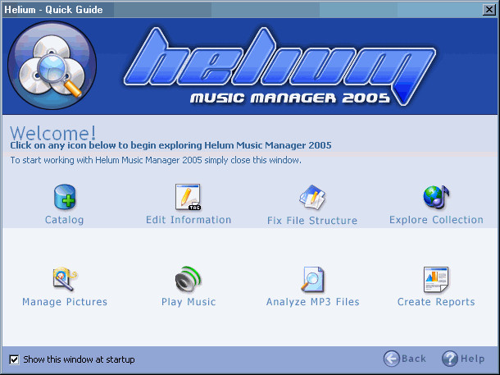Uncheck Show this window at startup
Screen dimensions: 500x375
click(x=14, y=359)
